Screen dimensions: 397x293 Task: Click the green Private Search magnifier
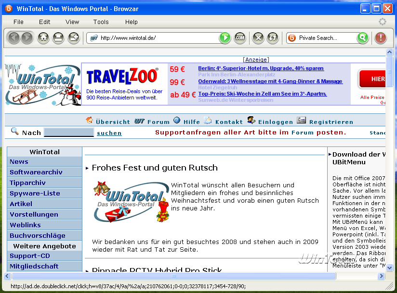pyautogui.click(x=363, y=38)
